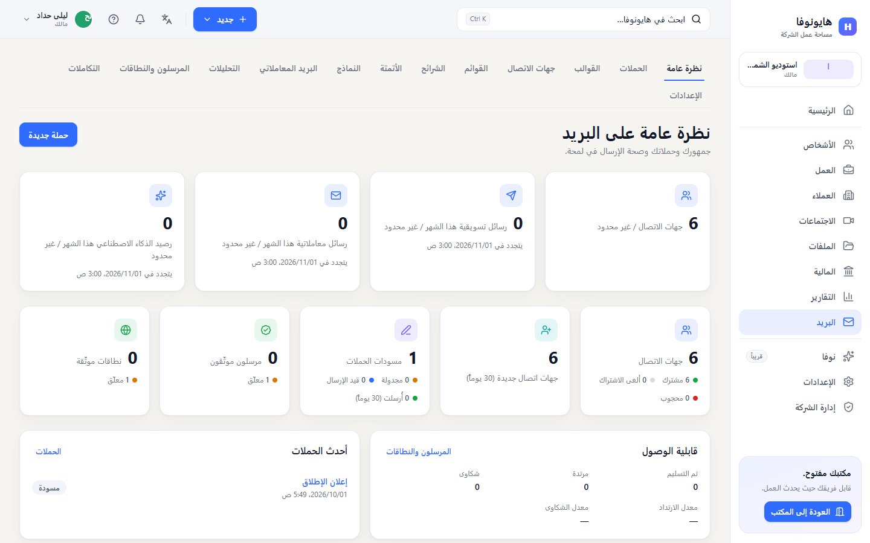Open the ليلى حداد account menu chevron
Image resolution: width=870 pixels, height=543 pixels.
(27, 19)
